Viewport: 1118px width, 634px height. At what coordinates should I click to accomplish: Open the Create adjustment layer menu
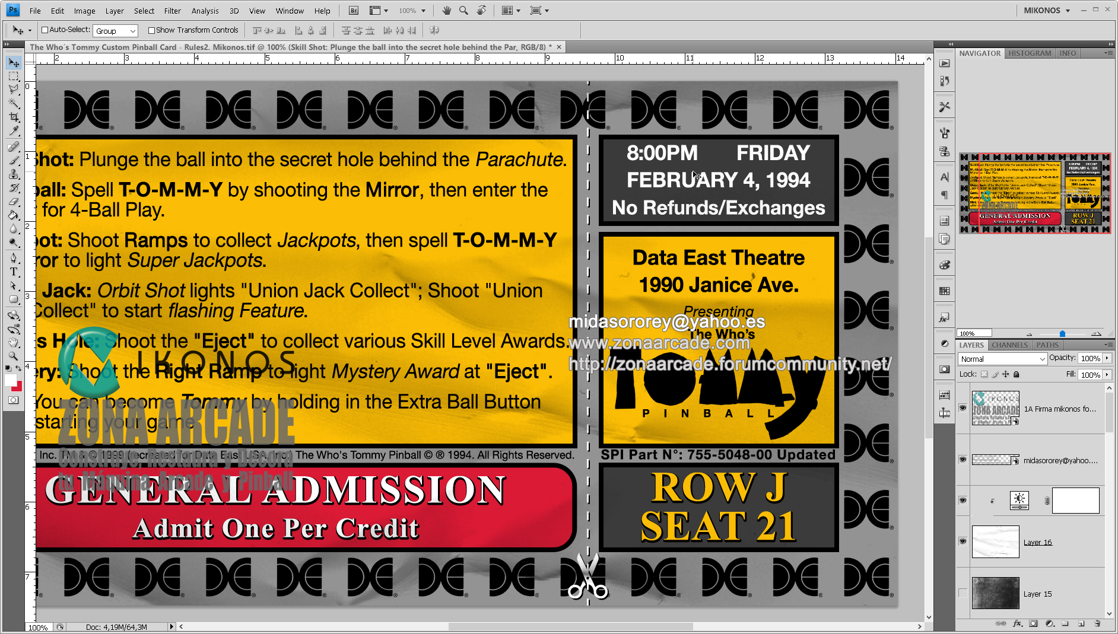pyautogui.click(x=1049, y=623)
